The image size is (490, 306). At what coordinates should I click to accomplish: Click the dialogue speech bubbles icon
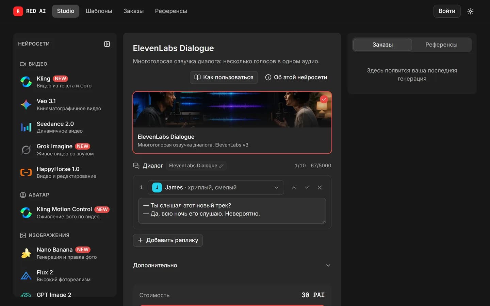tap(136, 166)
